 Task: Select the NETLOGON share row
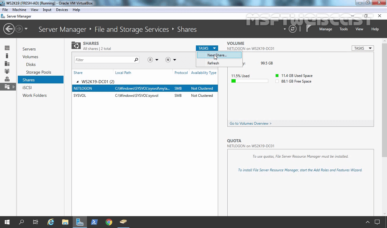click(x=145, y=88)
